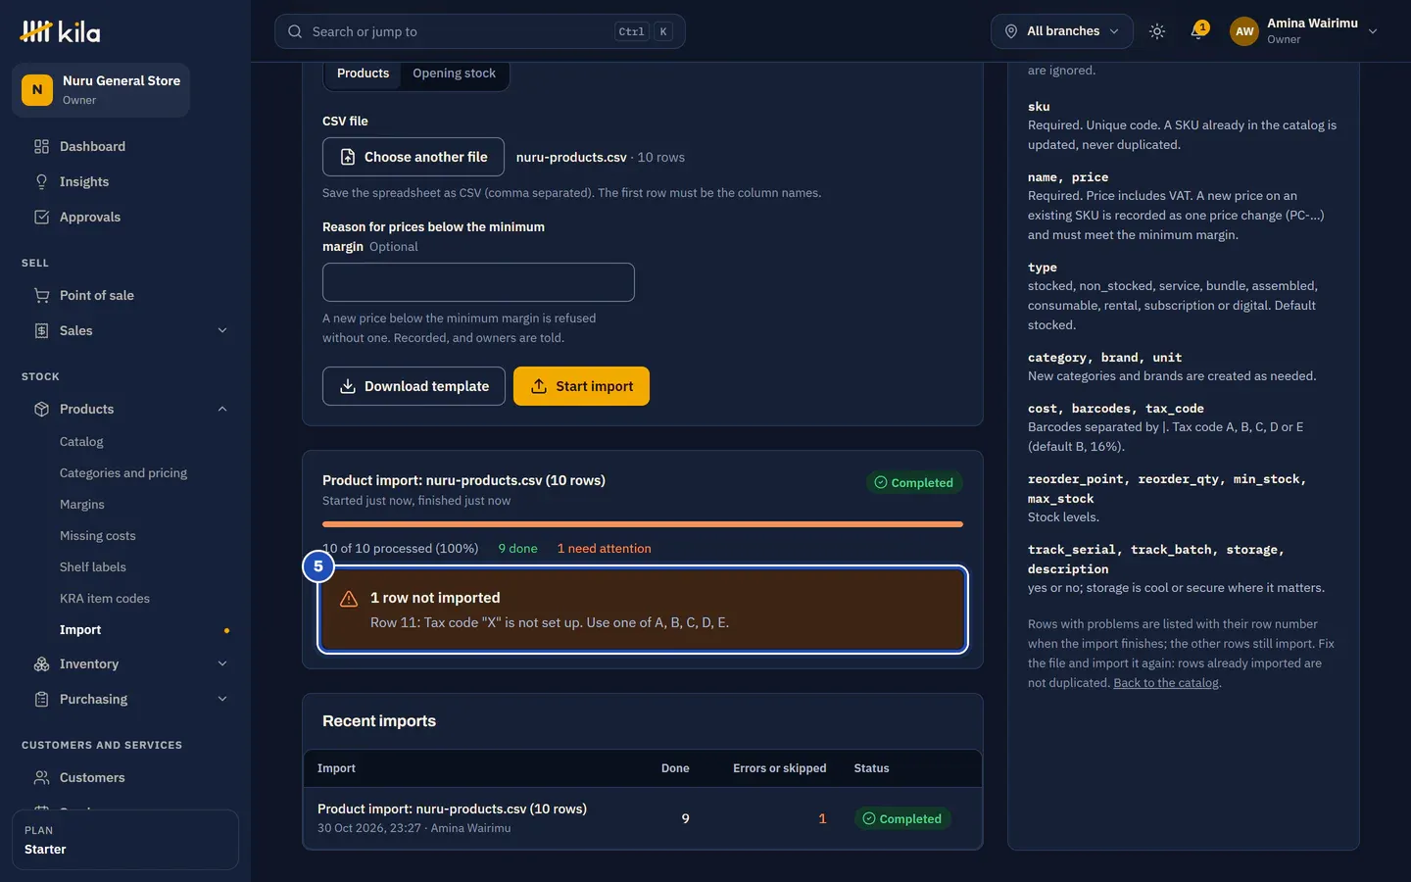Image resolution: width=1411 pixels, height=882 pixels.
Task: Open Categories and pricing page
Action: click(x=123, y=473)
